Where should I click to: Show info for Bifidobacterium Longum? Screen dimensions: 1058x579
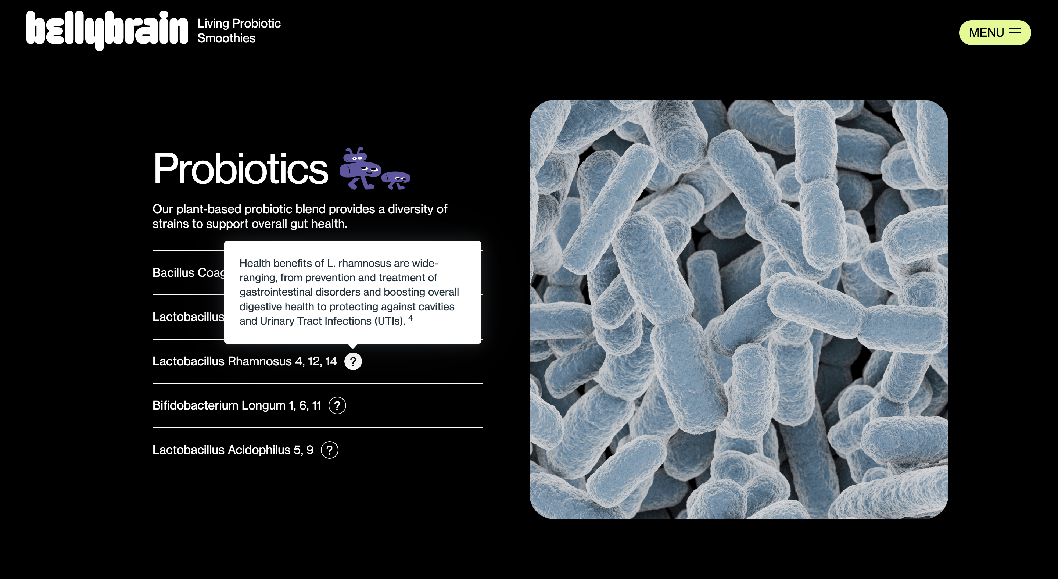(337, 405)
